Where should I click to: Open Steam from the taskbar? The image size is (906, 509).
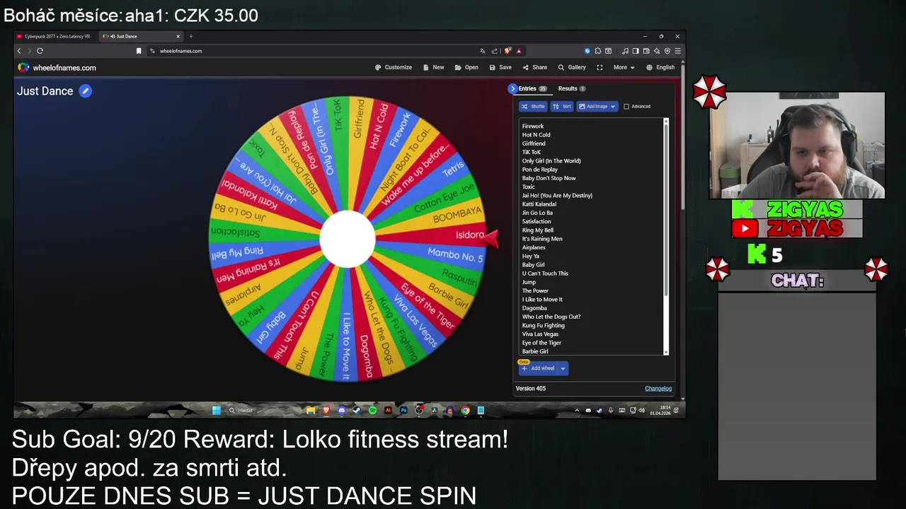[357, 410]
